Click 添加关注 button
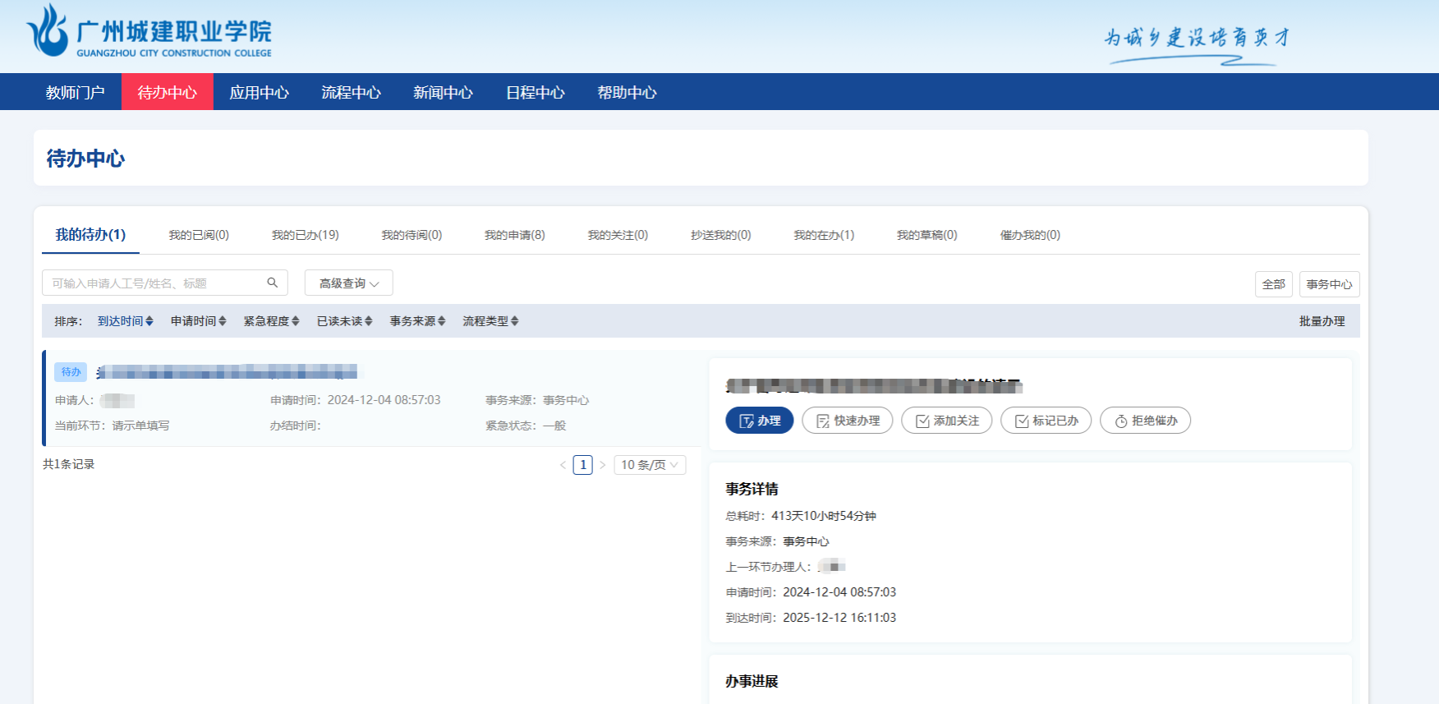 [x=946, y=421]
